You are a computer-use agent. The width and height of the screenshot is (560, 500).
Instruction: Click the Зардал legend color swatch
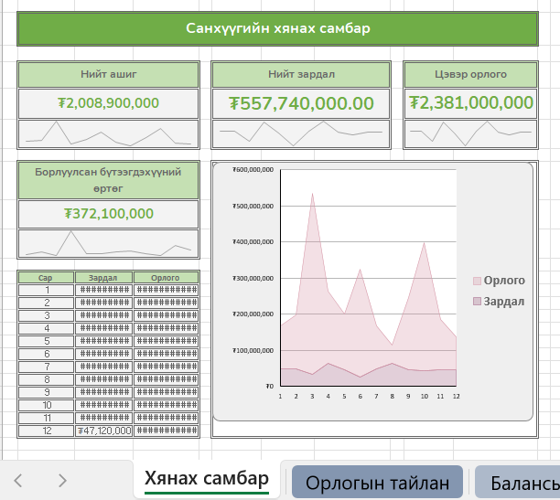coord(477,301)
